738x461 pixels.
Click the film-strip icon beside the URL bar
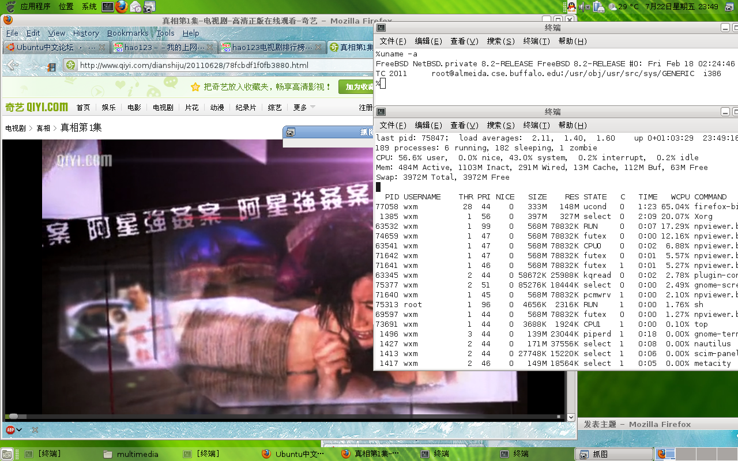point(52,67)
